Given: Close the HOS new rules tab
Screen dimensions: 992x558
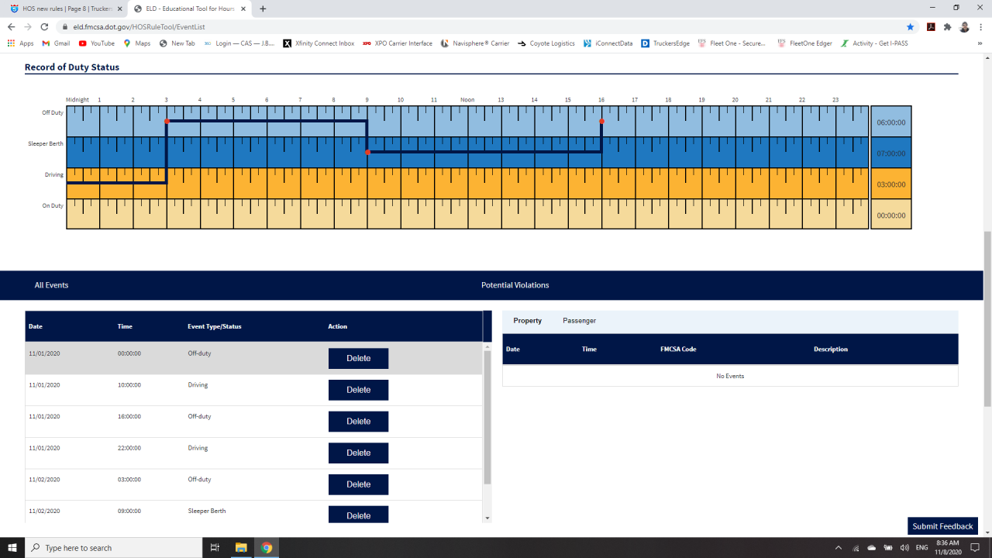Looking at the screenshot, I should click(x=119, y=9).
